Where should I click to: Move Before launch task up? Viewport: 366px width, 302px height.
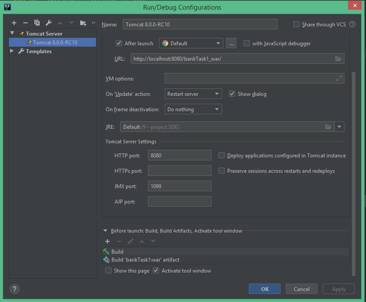(x=142, y=241)
